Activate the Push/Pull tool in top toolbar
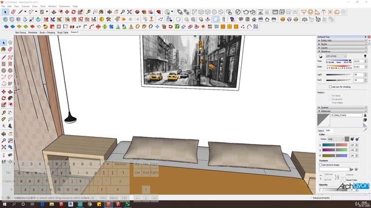The image size is (371, 208). 54,12
